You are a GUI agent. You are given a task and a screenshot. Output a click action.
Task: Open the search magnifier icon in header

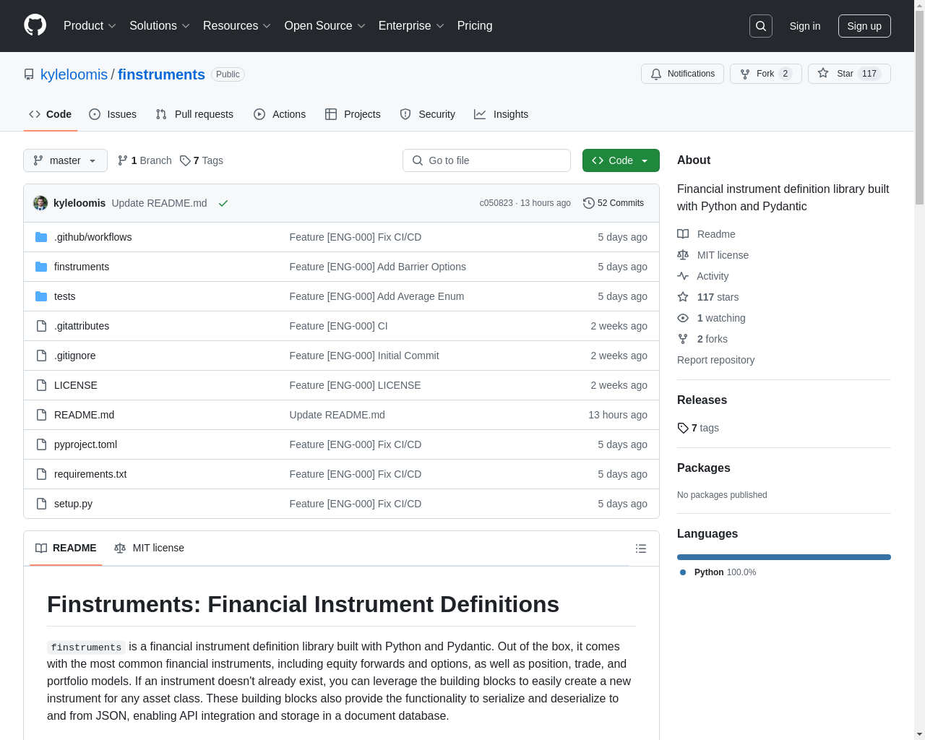click(761, 26)
